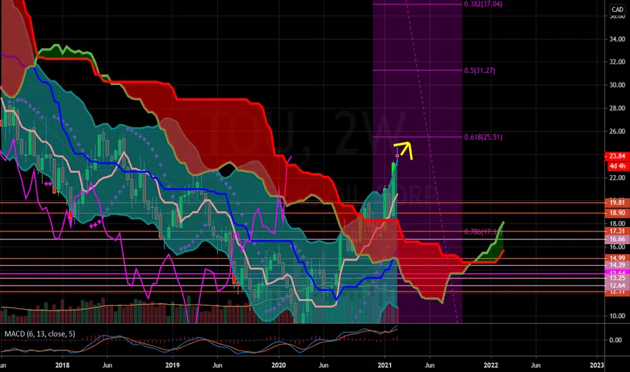
Task: Click the 0.00 value on MACD scale
Action: point(616,340)
